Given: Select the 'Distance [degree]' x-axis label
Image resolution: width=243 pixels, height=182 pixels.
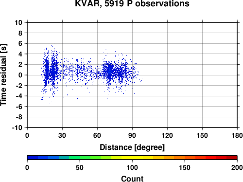Looking at the screenshot, I should click(132, 147).
